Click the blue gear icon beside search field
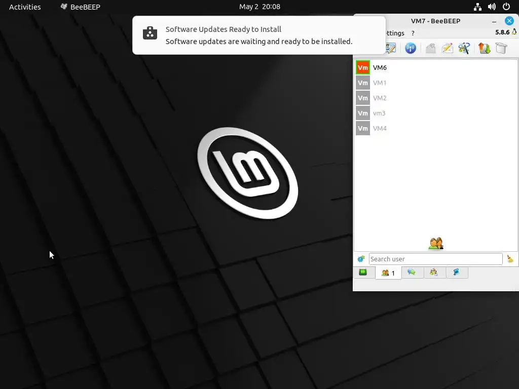519x389 pixels. point(361,259)
